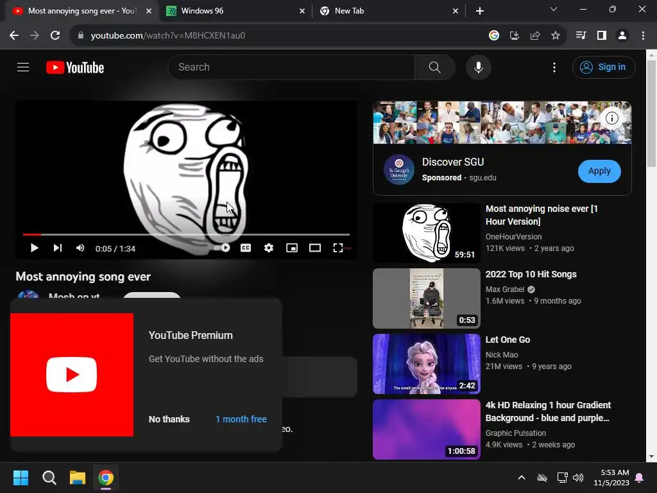657x493 pixels.
Task: Accept the 1 month free offer
Action: click(x=241, y=419)
